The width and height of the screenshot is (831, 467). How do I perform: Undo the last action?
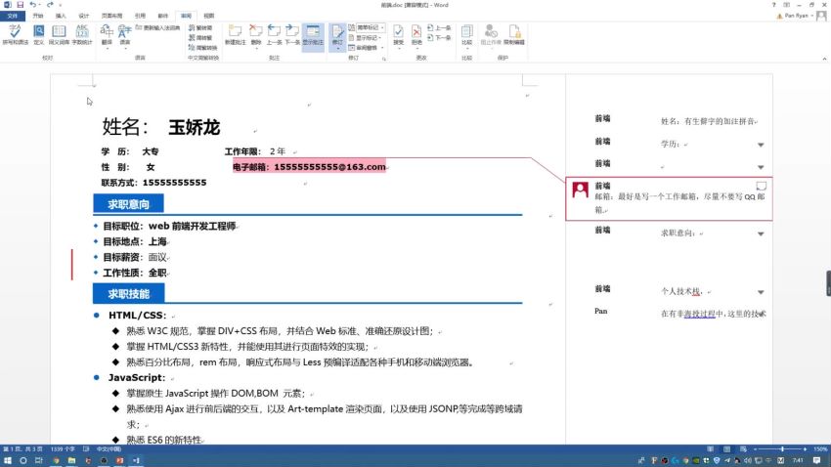[x=33, y=5]
